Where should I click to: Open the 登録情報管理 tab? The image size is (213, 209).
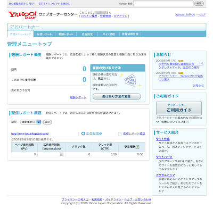pos(130,34)
